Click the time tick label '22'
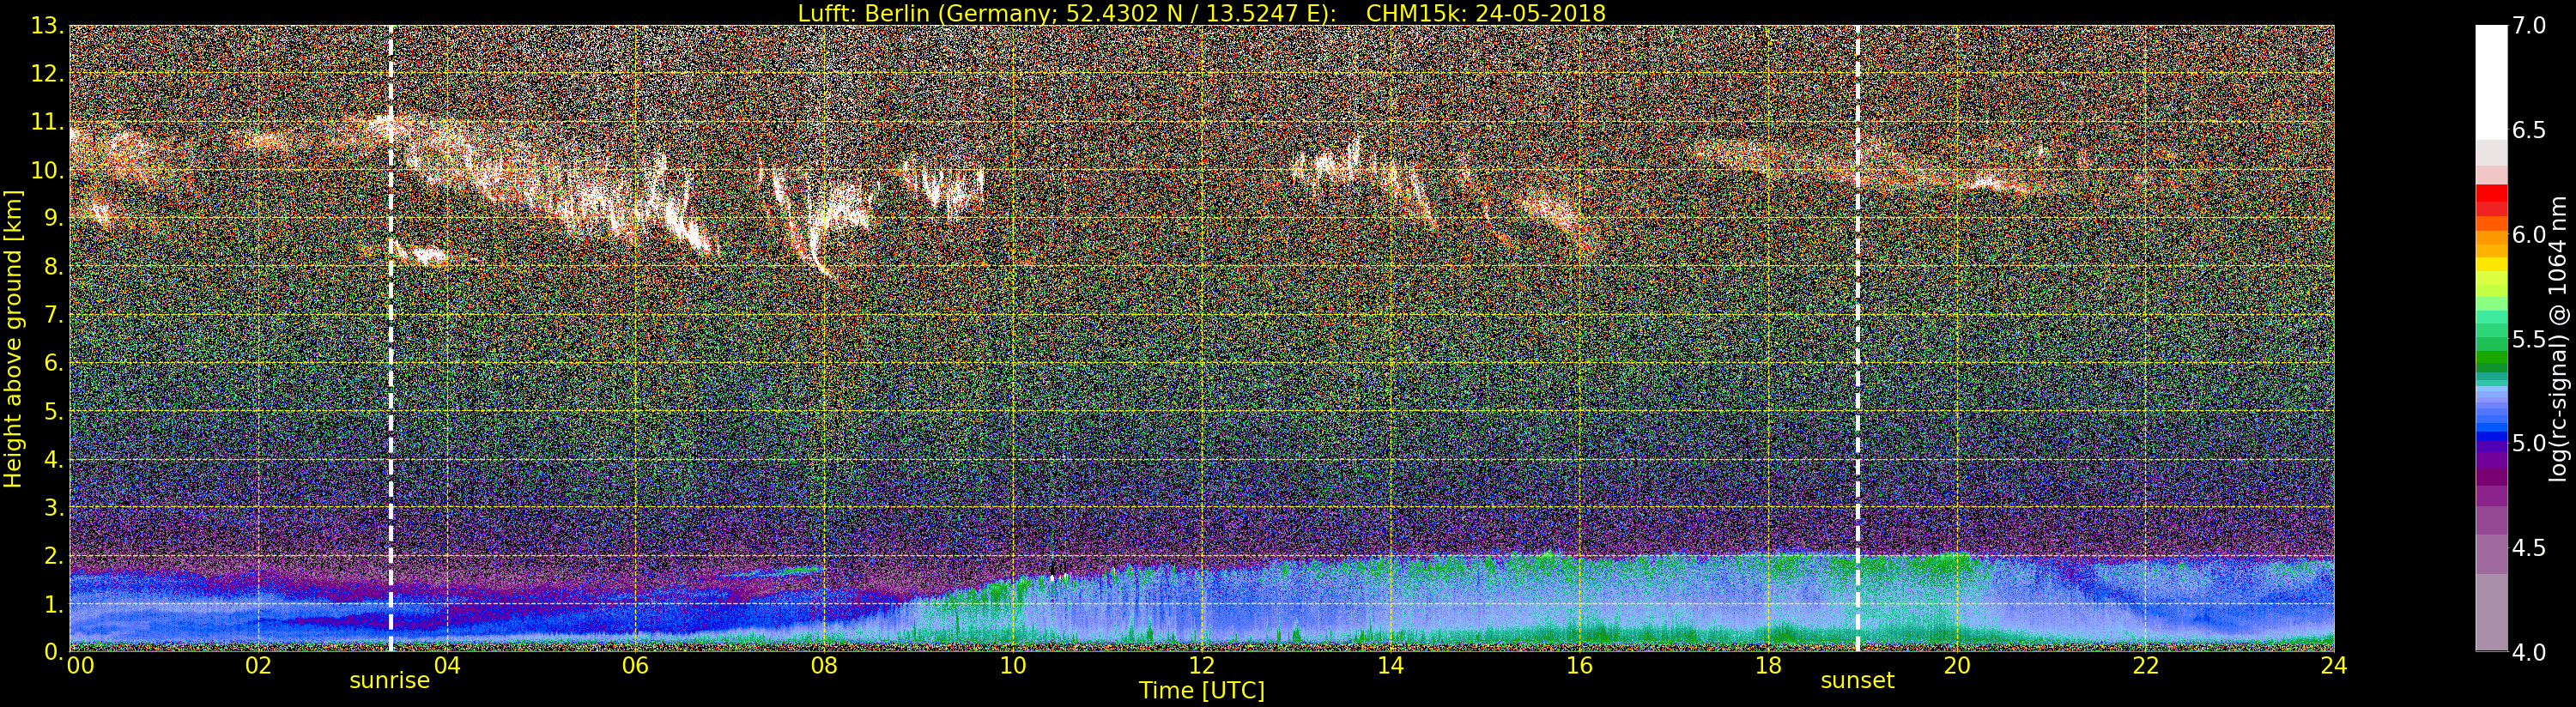 tap(2146, 666)
